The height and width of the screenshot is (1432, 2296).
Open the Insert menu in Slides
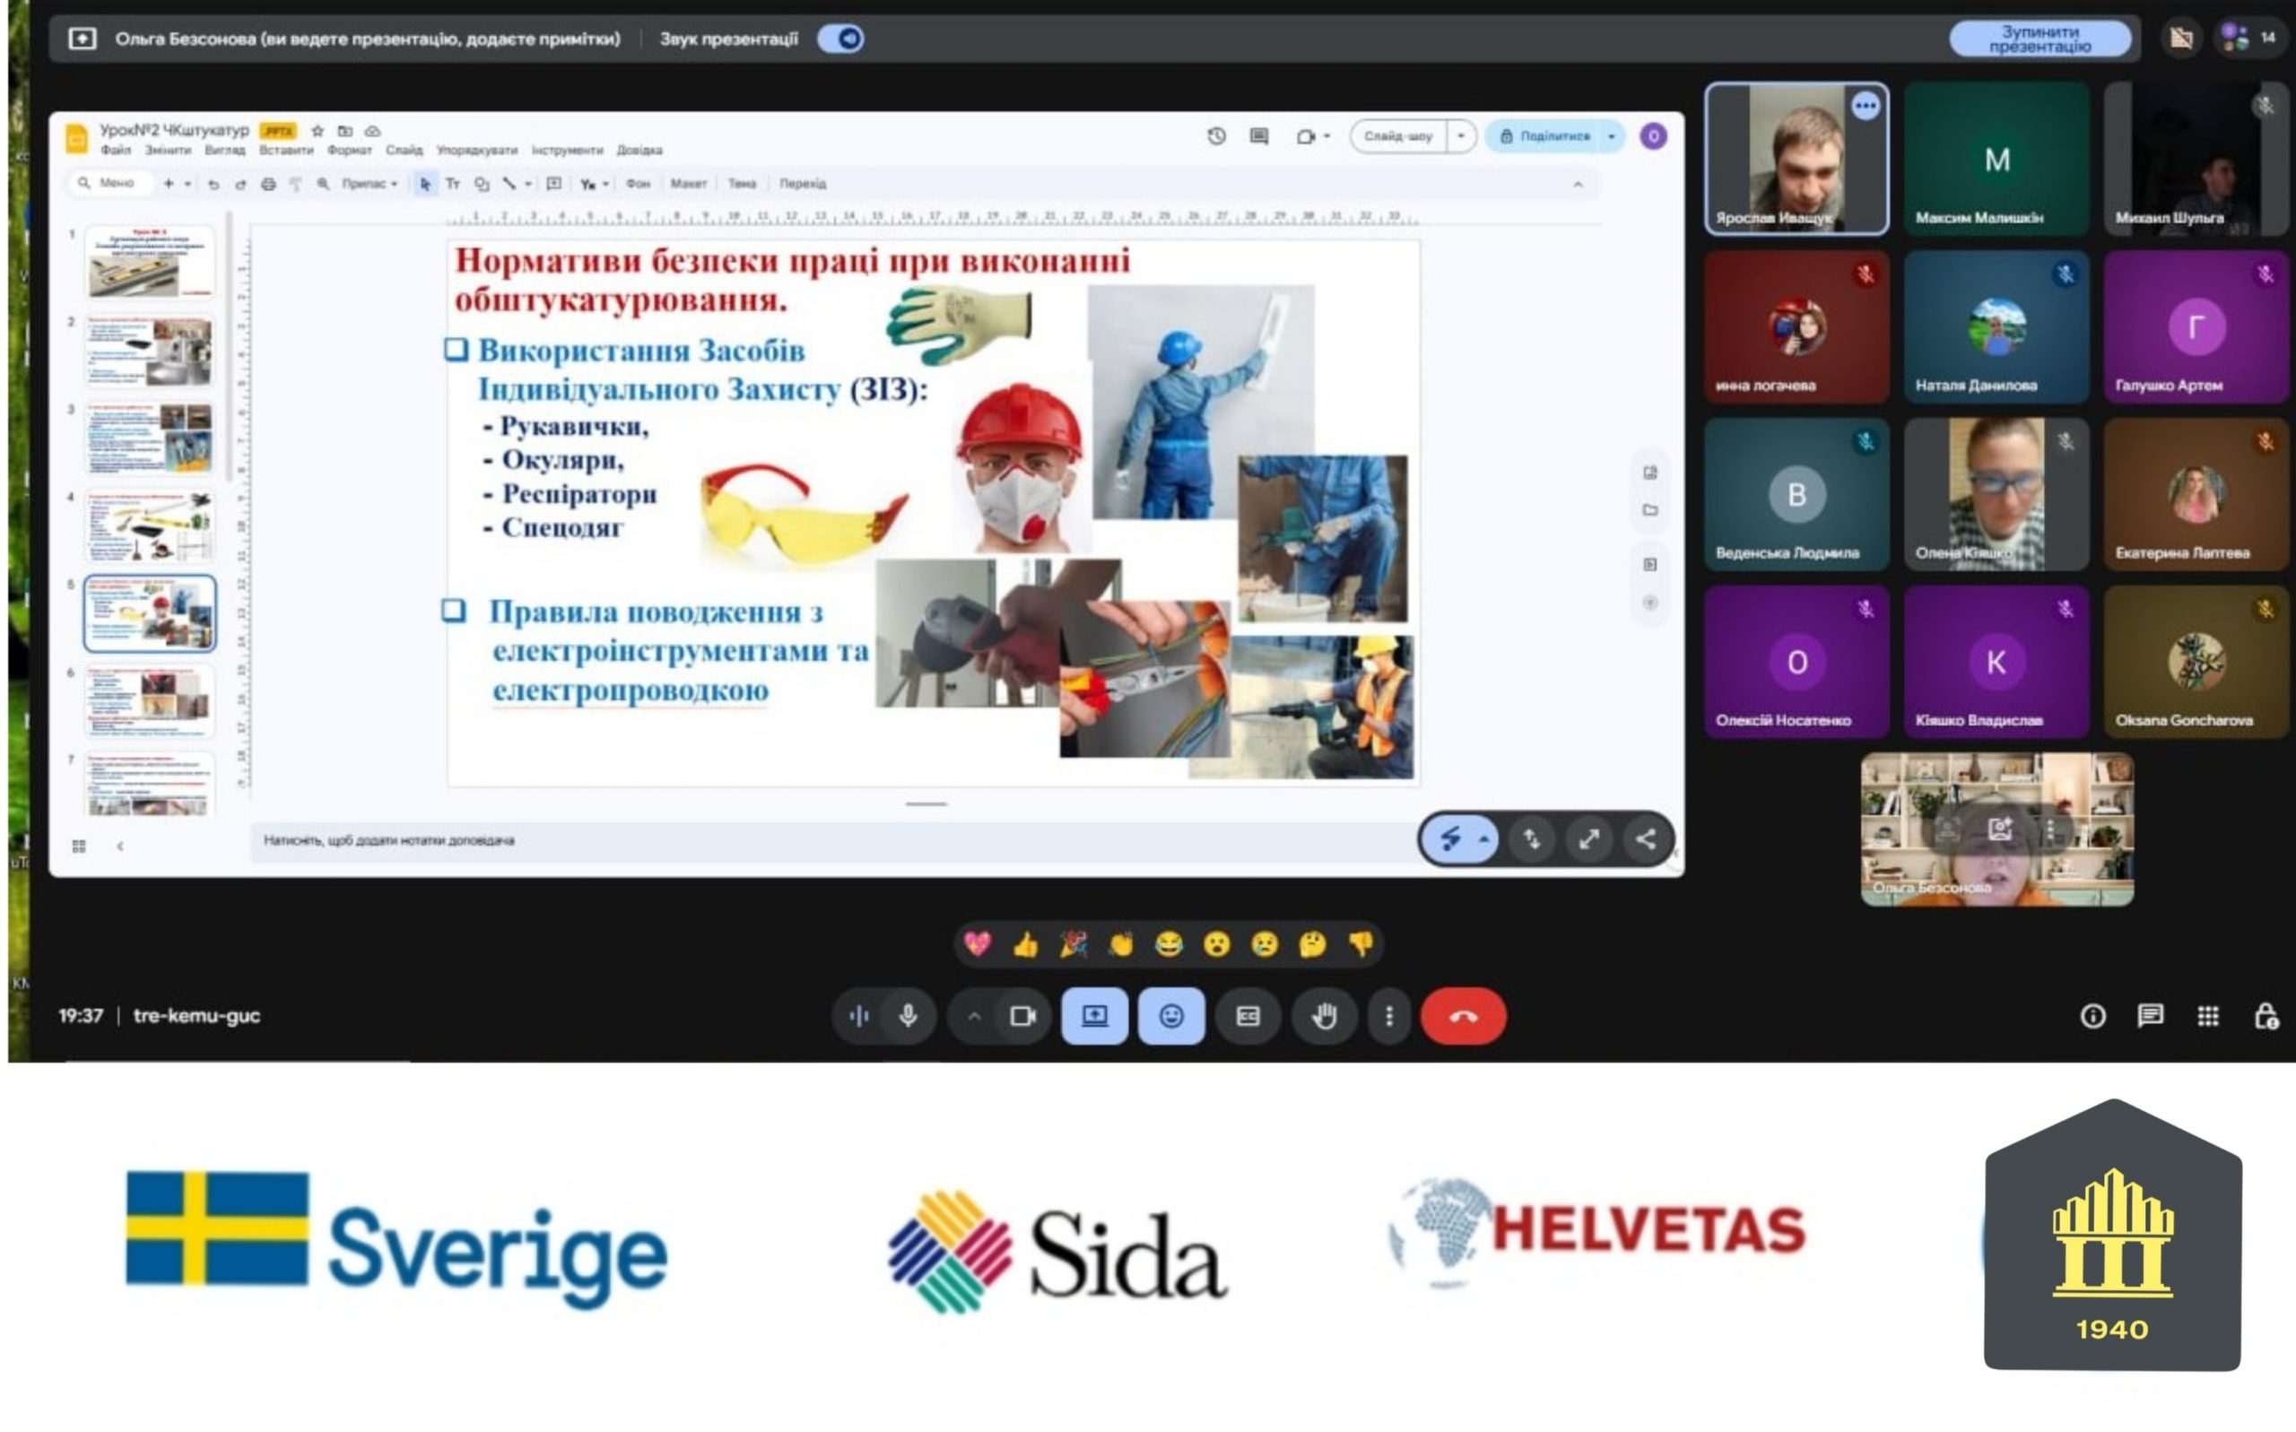(x=285, y=151)
